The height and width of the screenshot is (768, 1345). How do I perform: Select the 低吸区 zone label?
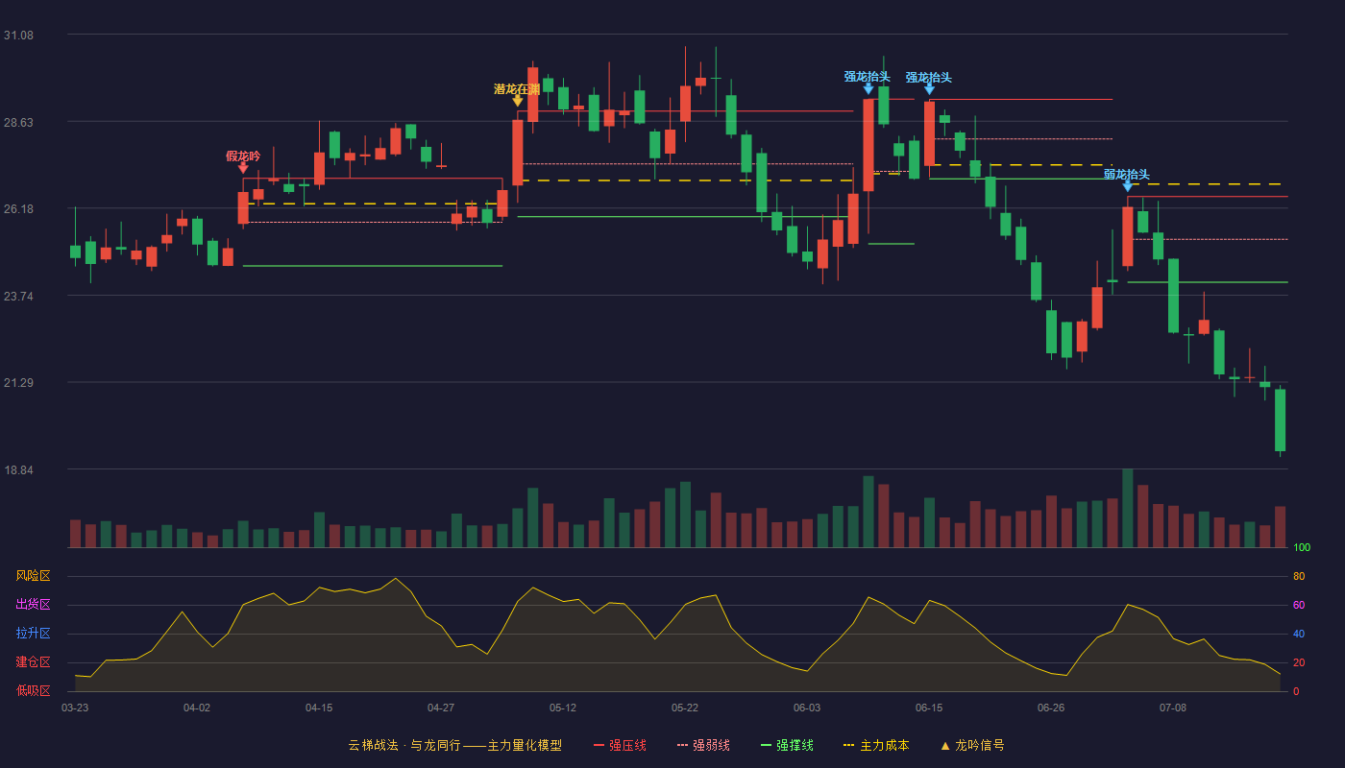pyautogui.click(x=34, y=691)
